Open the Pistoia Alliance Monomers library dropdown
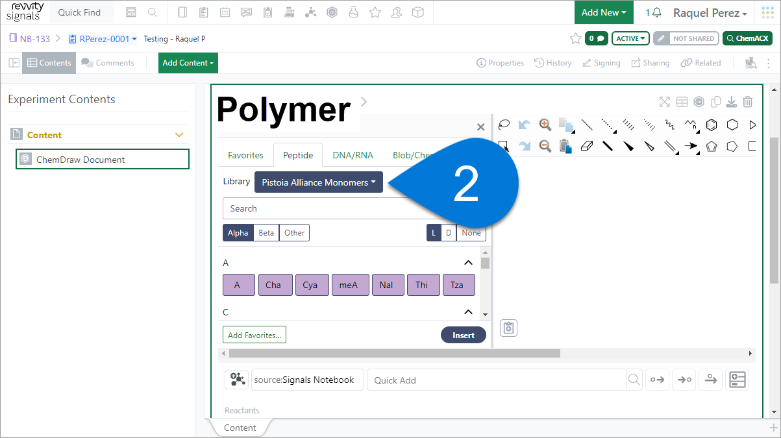781x438 pixels. pyautogui.click(x=319, y=182)
